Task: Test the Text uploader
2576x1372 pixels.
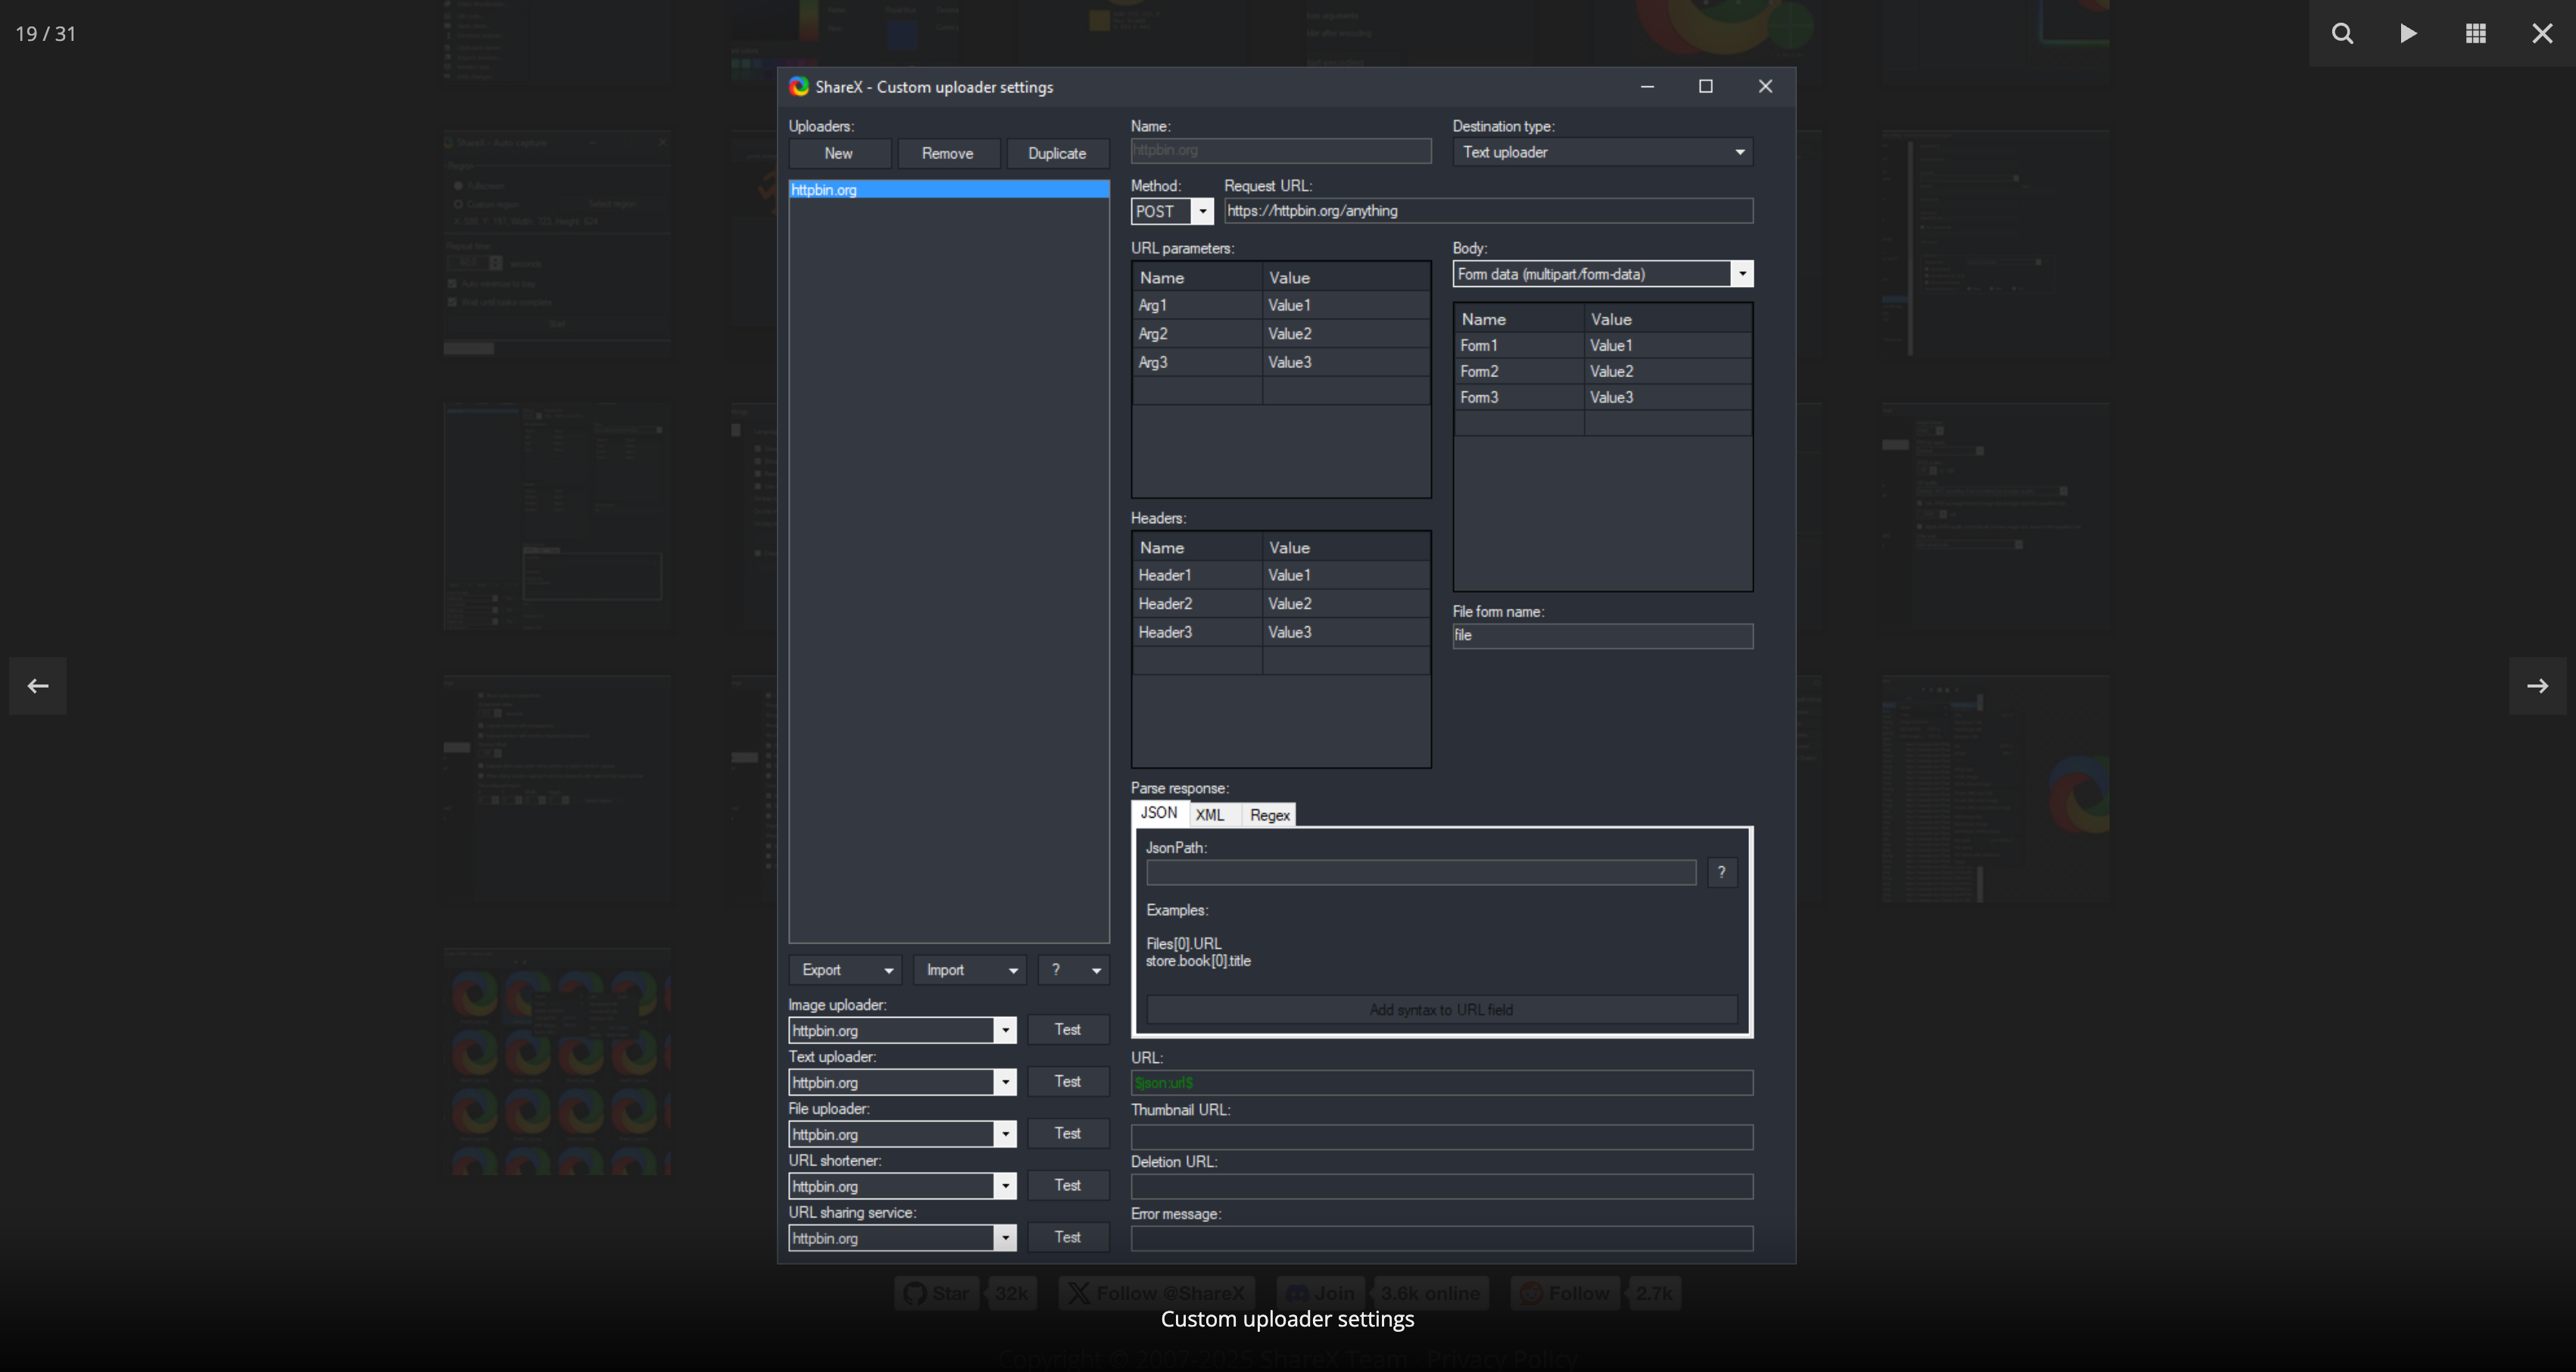Action: coord(1068,1082)
